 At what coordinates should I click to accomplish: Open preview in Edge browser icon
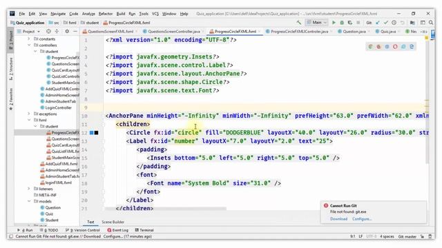(412, 47)
